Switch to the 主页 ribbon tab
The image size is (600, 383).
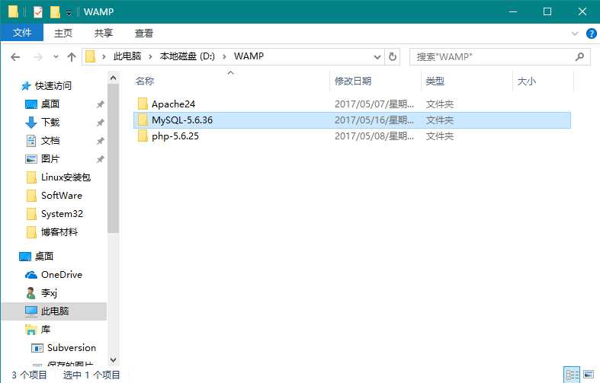(x=63, y=34)
